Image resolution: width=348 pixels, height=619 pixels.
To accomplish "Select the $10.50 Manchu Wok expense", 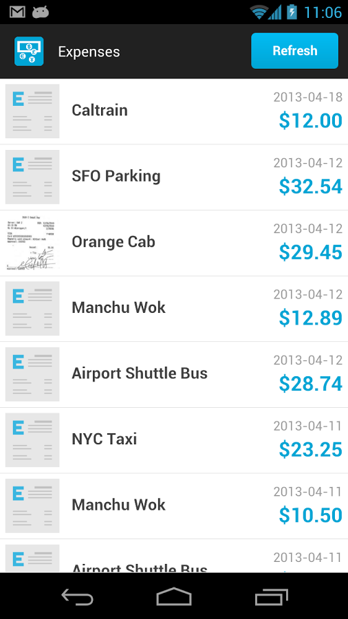I will (x=174, y=506).
